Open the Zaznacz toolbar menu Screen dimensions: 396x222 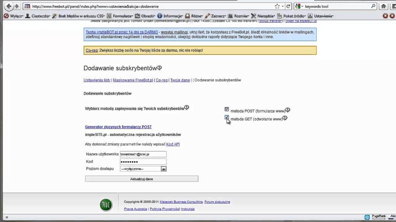[216, 16]
